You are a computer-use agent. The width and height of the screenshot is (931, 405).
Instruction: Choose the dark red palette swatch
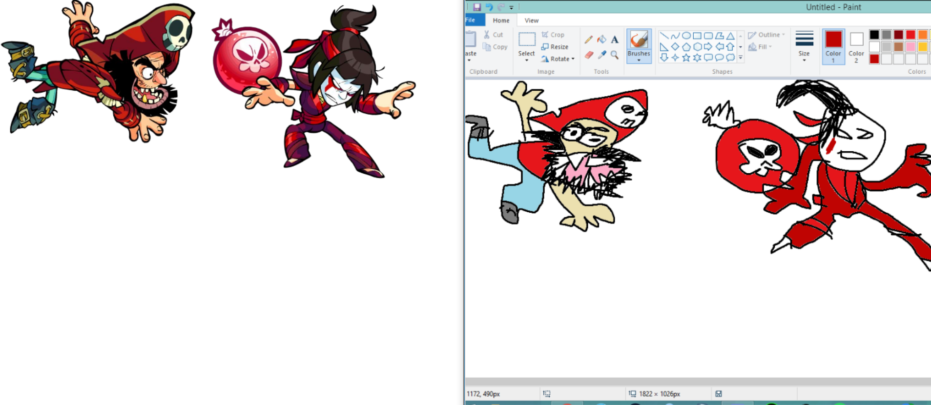click(x=899, y=35)
